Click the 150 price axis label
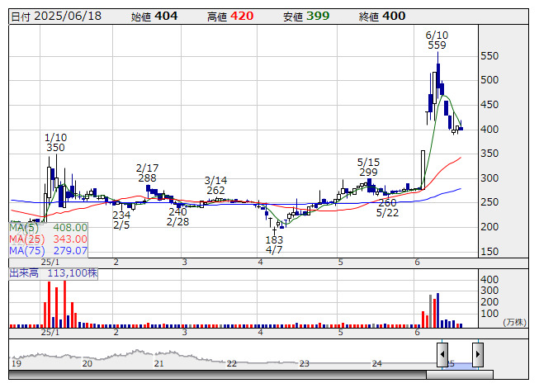The width and height of the screenshot is (539, 388). click(x=489, y=252)
